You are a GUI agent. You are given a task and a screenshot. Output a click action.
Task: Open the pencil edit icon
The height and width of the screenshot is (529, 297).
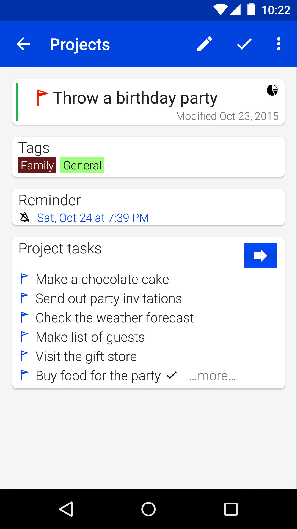click(205, 44)
